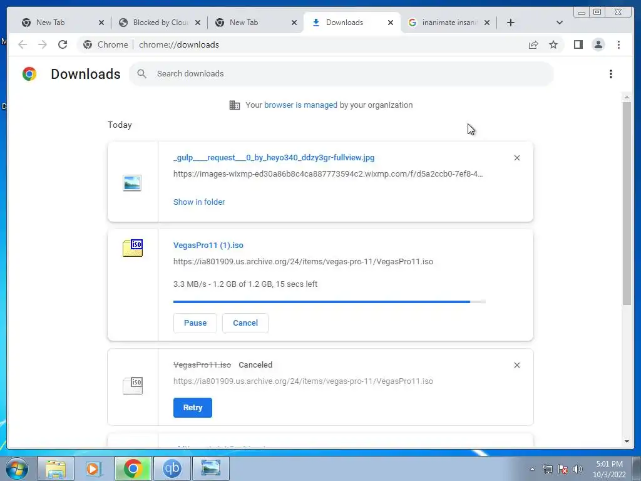Expand the tab search chevron

coord(560,23)
